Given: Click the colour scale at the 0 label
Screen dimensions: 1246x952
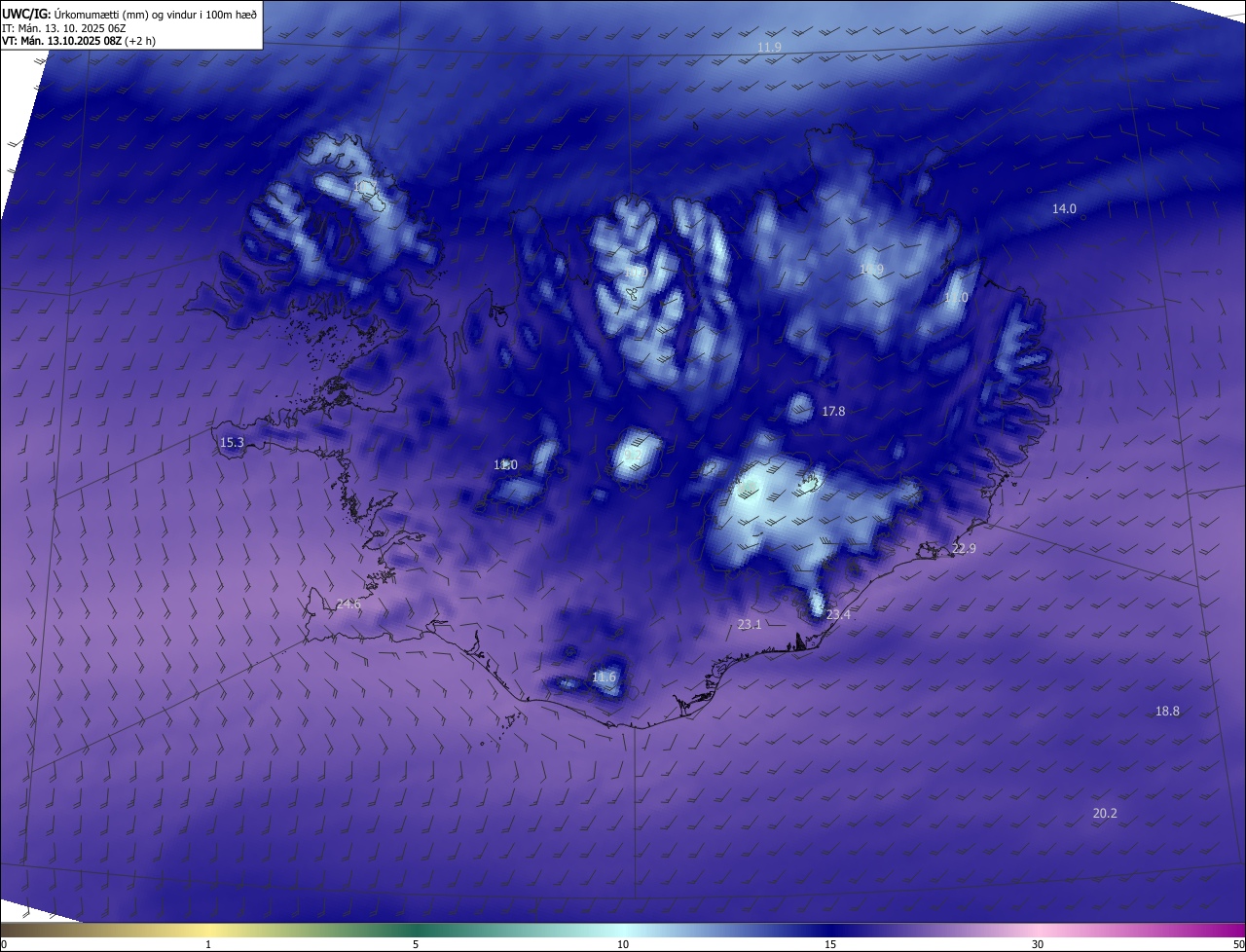Looking at the screenshot, I should pyautogui.click(x=4, y=944).
